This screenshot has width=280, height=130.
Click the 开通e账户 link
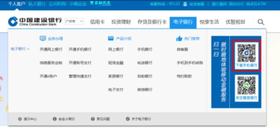(x=48, y=76)
